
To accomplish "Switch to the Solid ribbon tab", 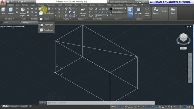I will pyautogui.click(x=18, y=5).
